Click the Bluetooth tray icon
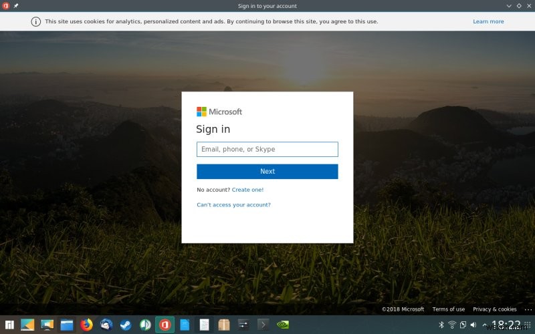The image size is (535, 334). point(441,325)
